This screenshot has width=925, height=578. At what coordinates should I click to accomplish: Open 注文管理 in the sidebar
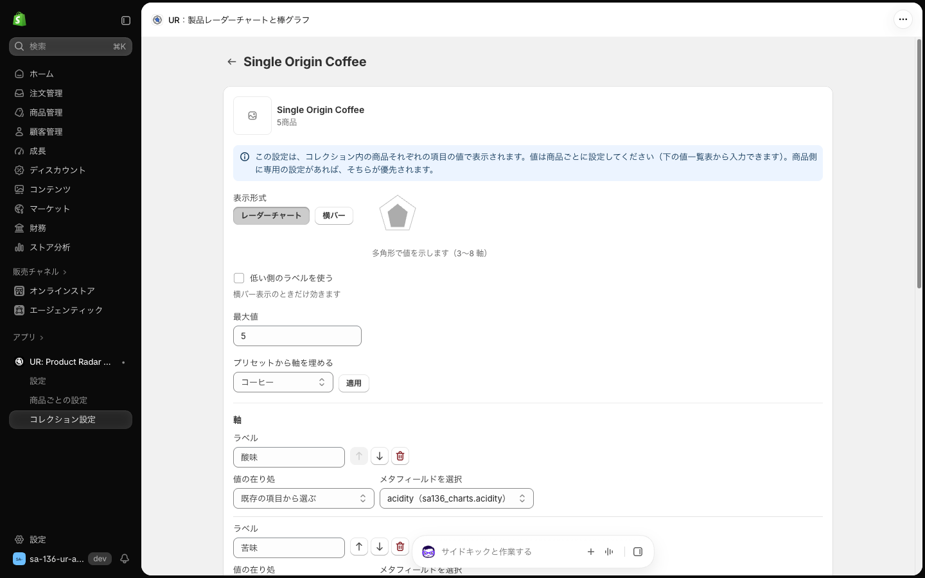[71, 93]
